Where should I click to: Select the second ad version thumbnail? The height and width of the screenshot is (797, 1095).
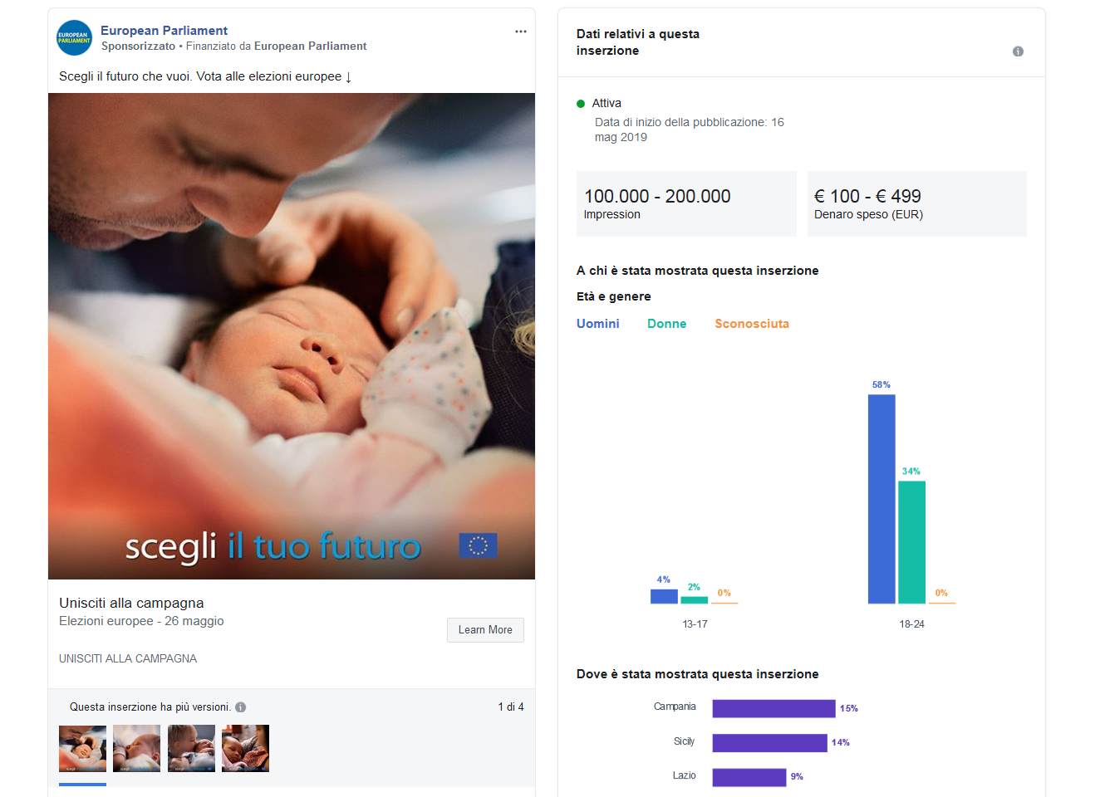[136, 749]
